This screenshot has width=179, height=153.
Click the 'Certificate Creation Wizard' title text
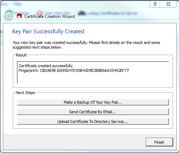[x=49, y=16]
